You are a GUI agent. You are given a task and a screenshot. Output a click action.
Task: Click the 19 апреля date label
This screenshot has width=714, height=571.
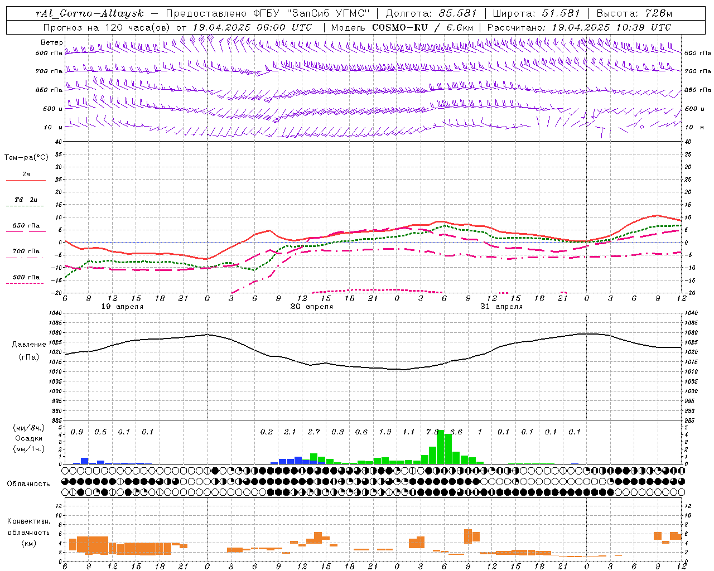[x=122, y=307]
